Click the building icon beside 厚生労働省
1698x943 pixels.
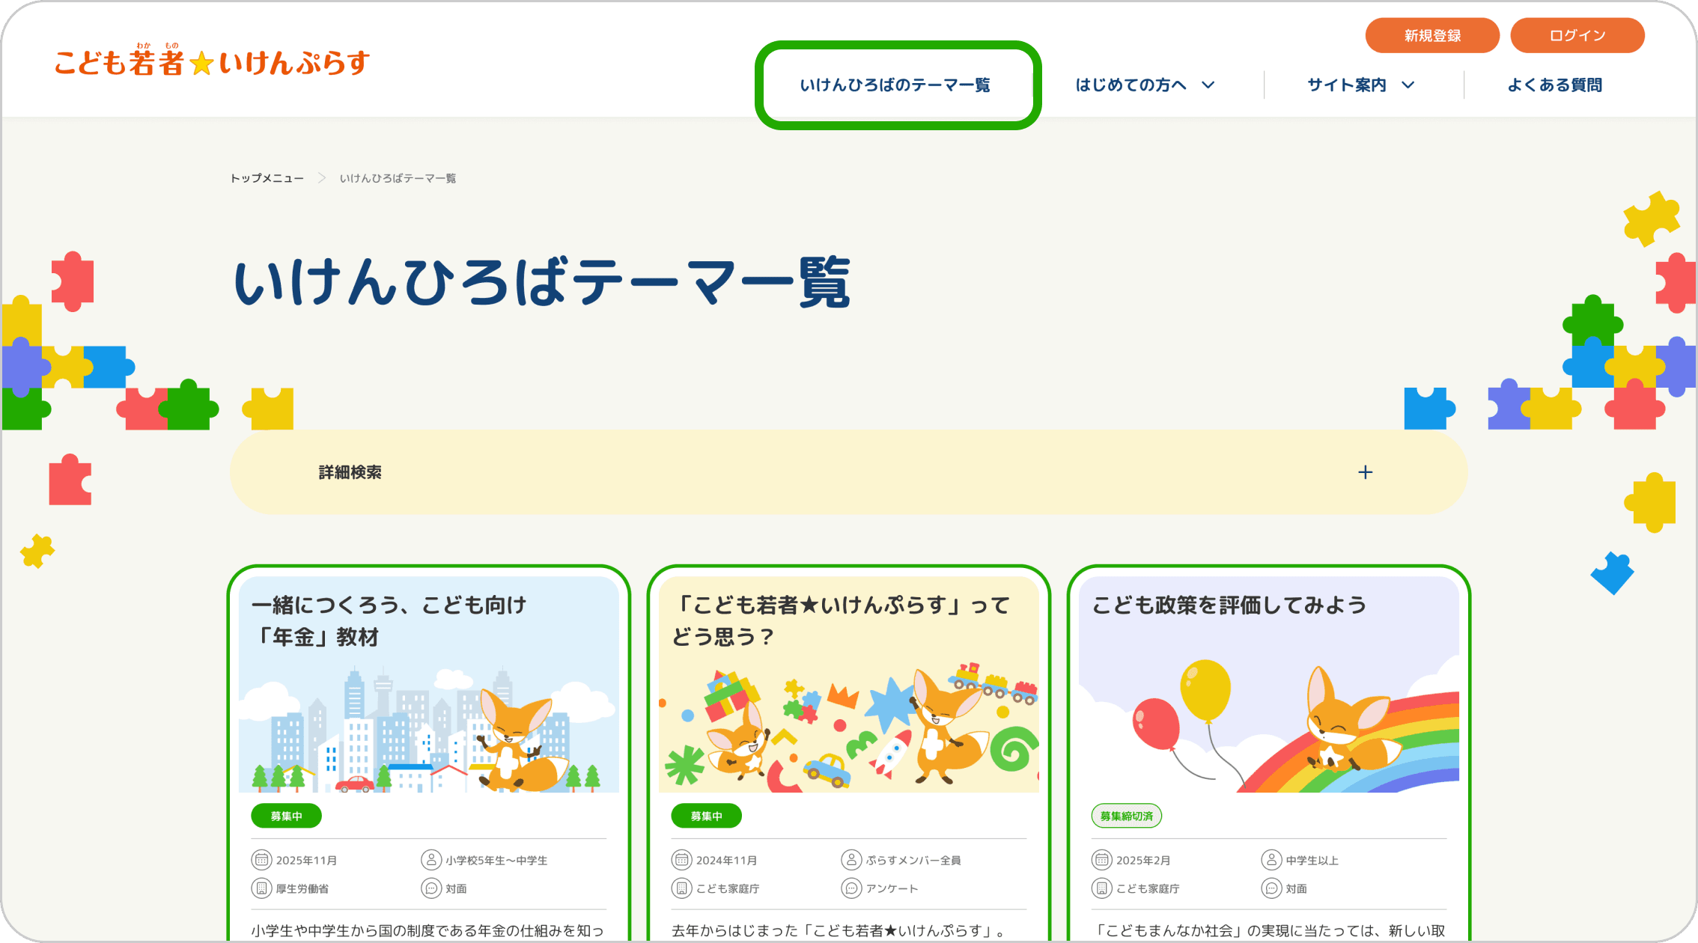tap(261, 888)
